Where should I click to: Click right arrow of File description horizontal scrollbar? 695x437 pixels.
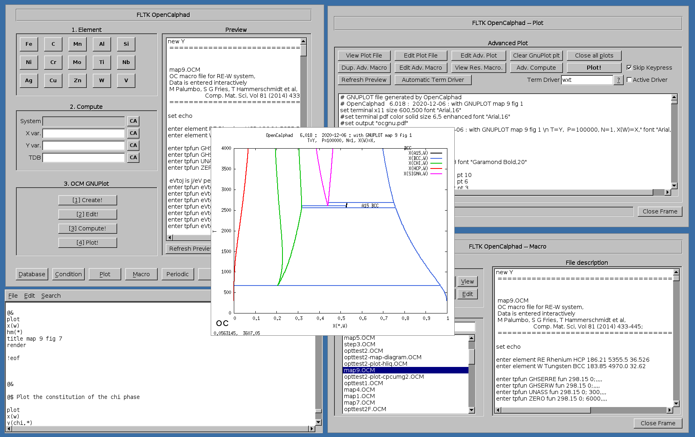tap(670, 410)
